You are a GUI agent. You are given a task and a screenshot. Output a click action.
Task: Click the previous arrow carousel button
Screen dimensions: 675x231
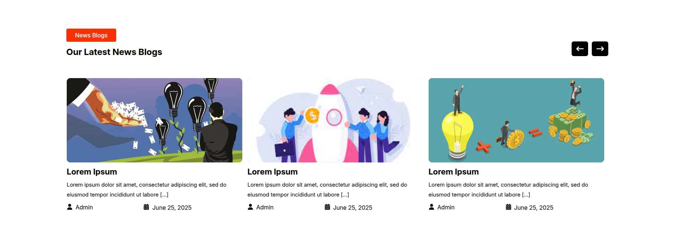580,49
